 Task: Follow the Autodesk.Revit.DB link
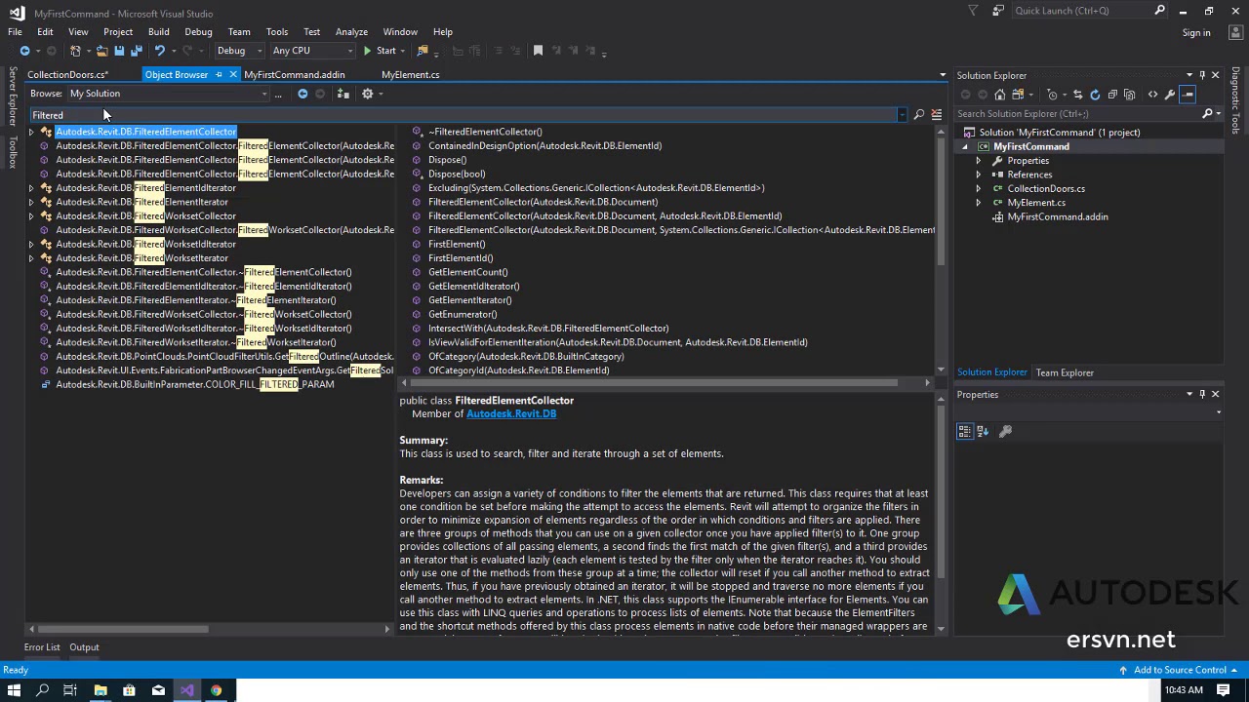511,414
